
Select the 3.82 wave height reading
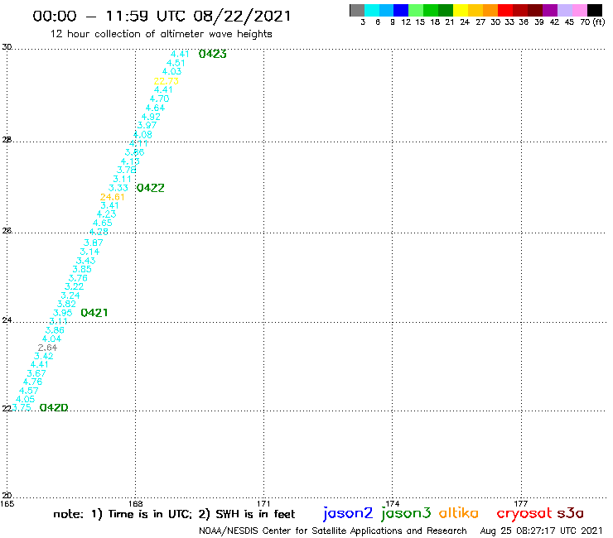click(66, 304)
